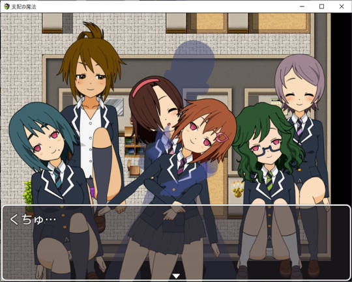
Task: Click the green-haired girl's striped tie
Action: [270, 181]
